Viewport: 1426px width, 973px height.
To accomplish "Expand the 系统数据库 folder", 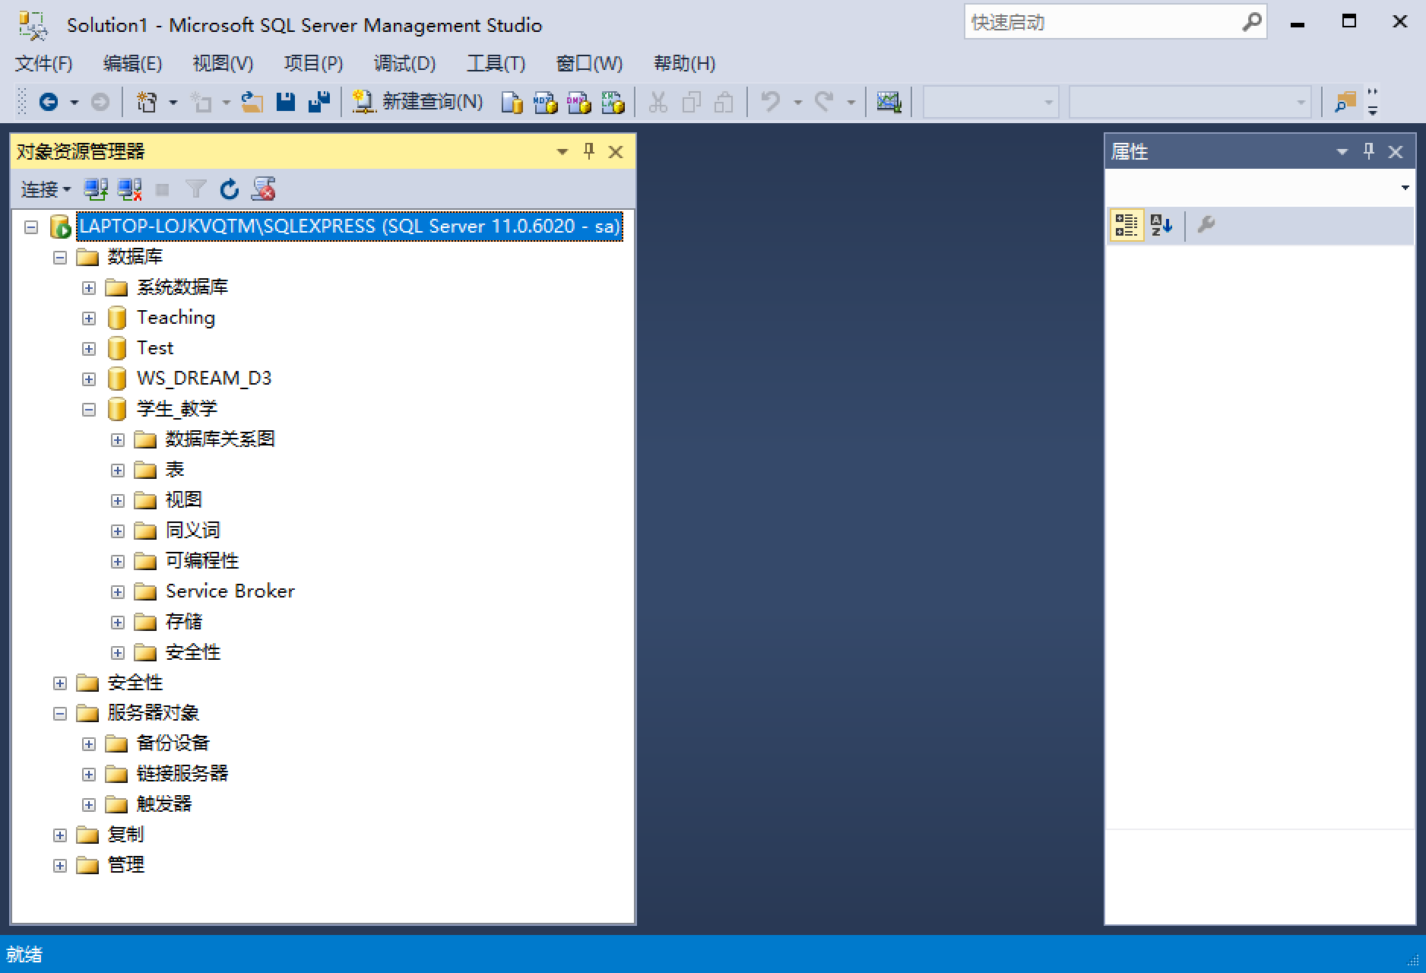I will pyautogui.click(x=89, y=288).
